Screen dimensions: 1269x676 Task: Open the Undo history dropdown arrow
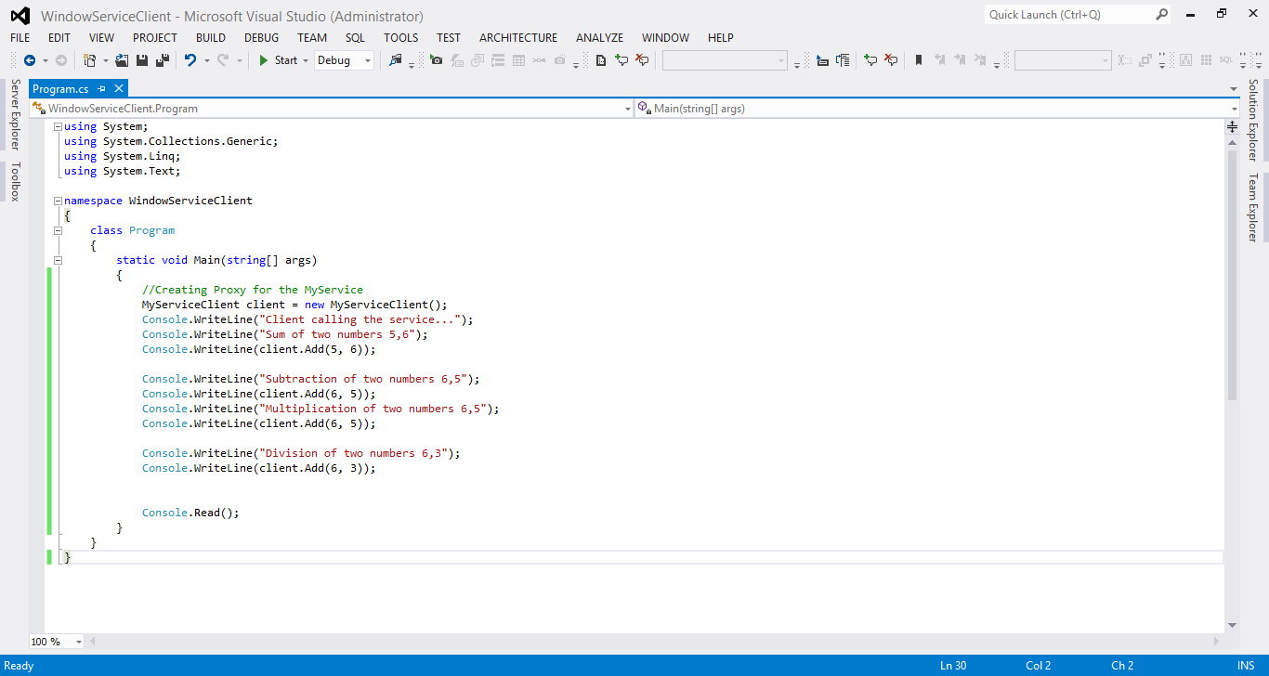206,60
